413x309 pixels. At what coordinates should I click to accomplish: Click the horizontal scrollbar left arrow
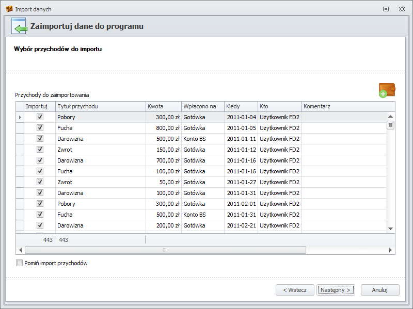(20, 250)
